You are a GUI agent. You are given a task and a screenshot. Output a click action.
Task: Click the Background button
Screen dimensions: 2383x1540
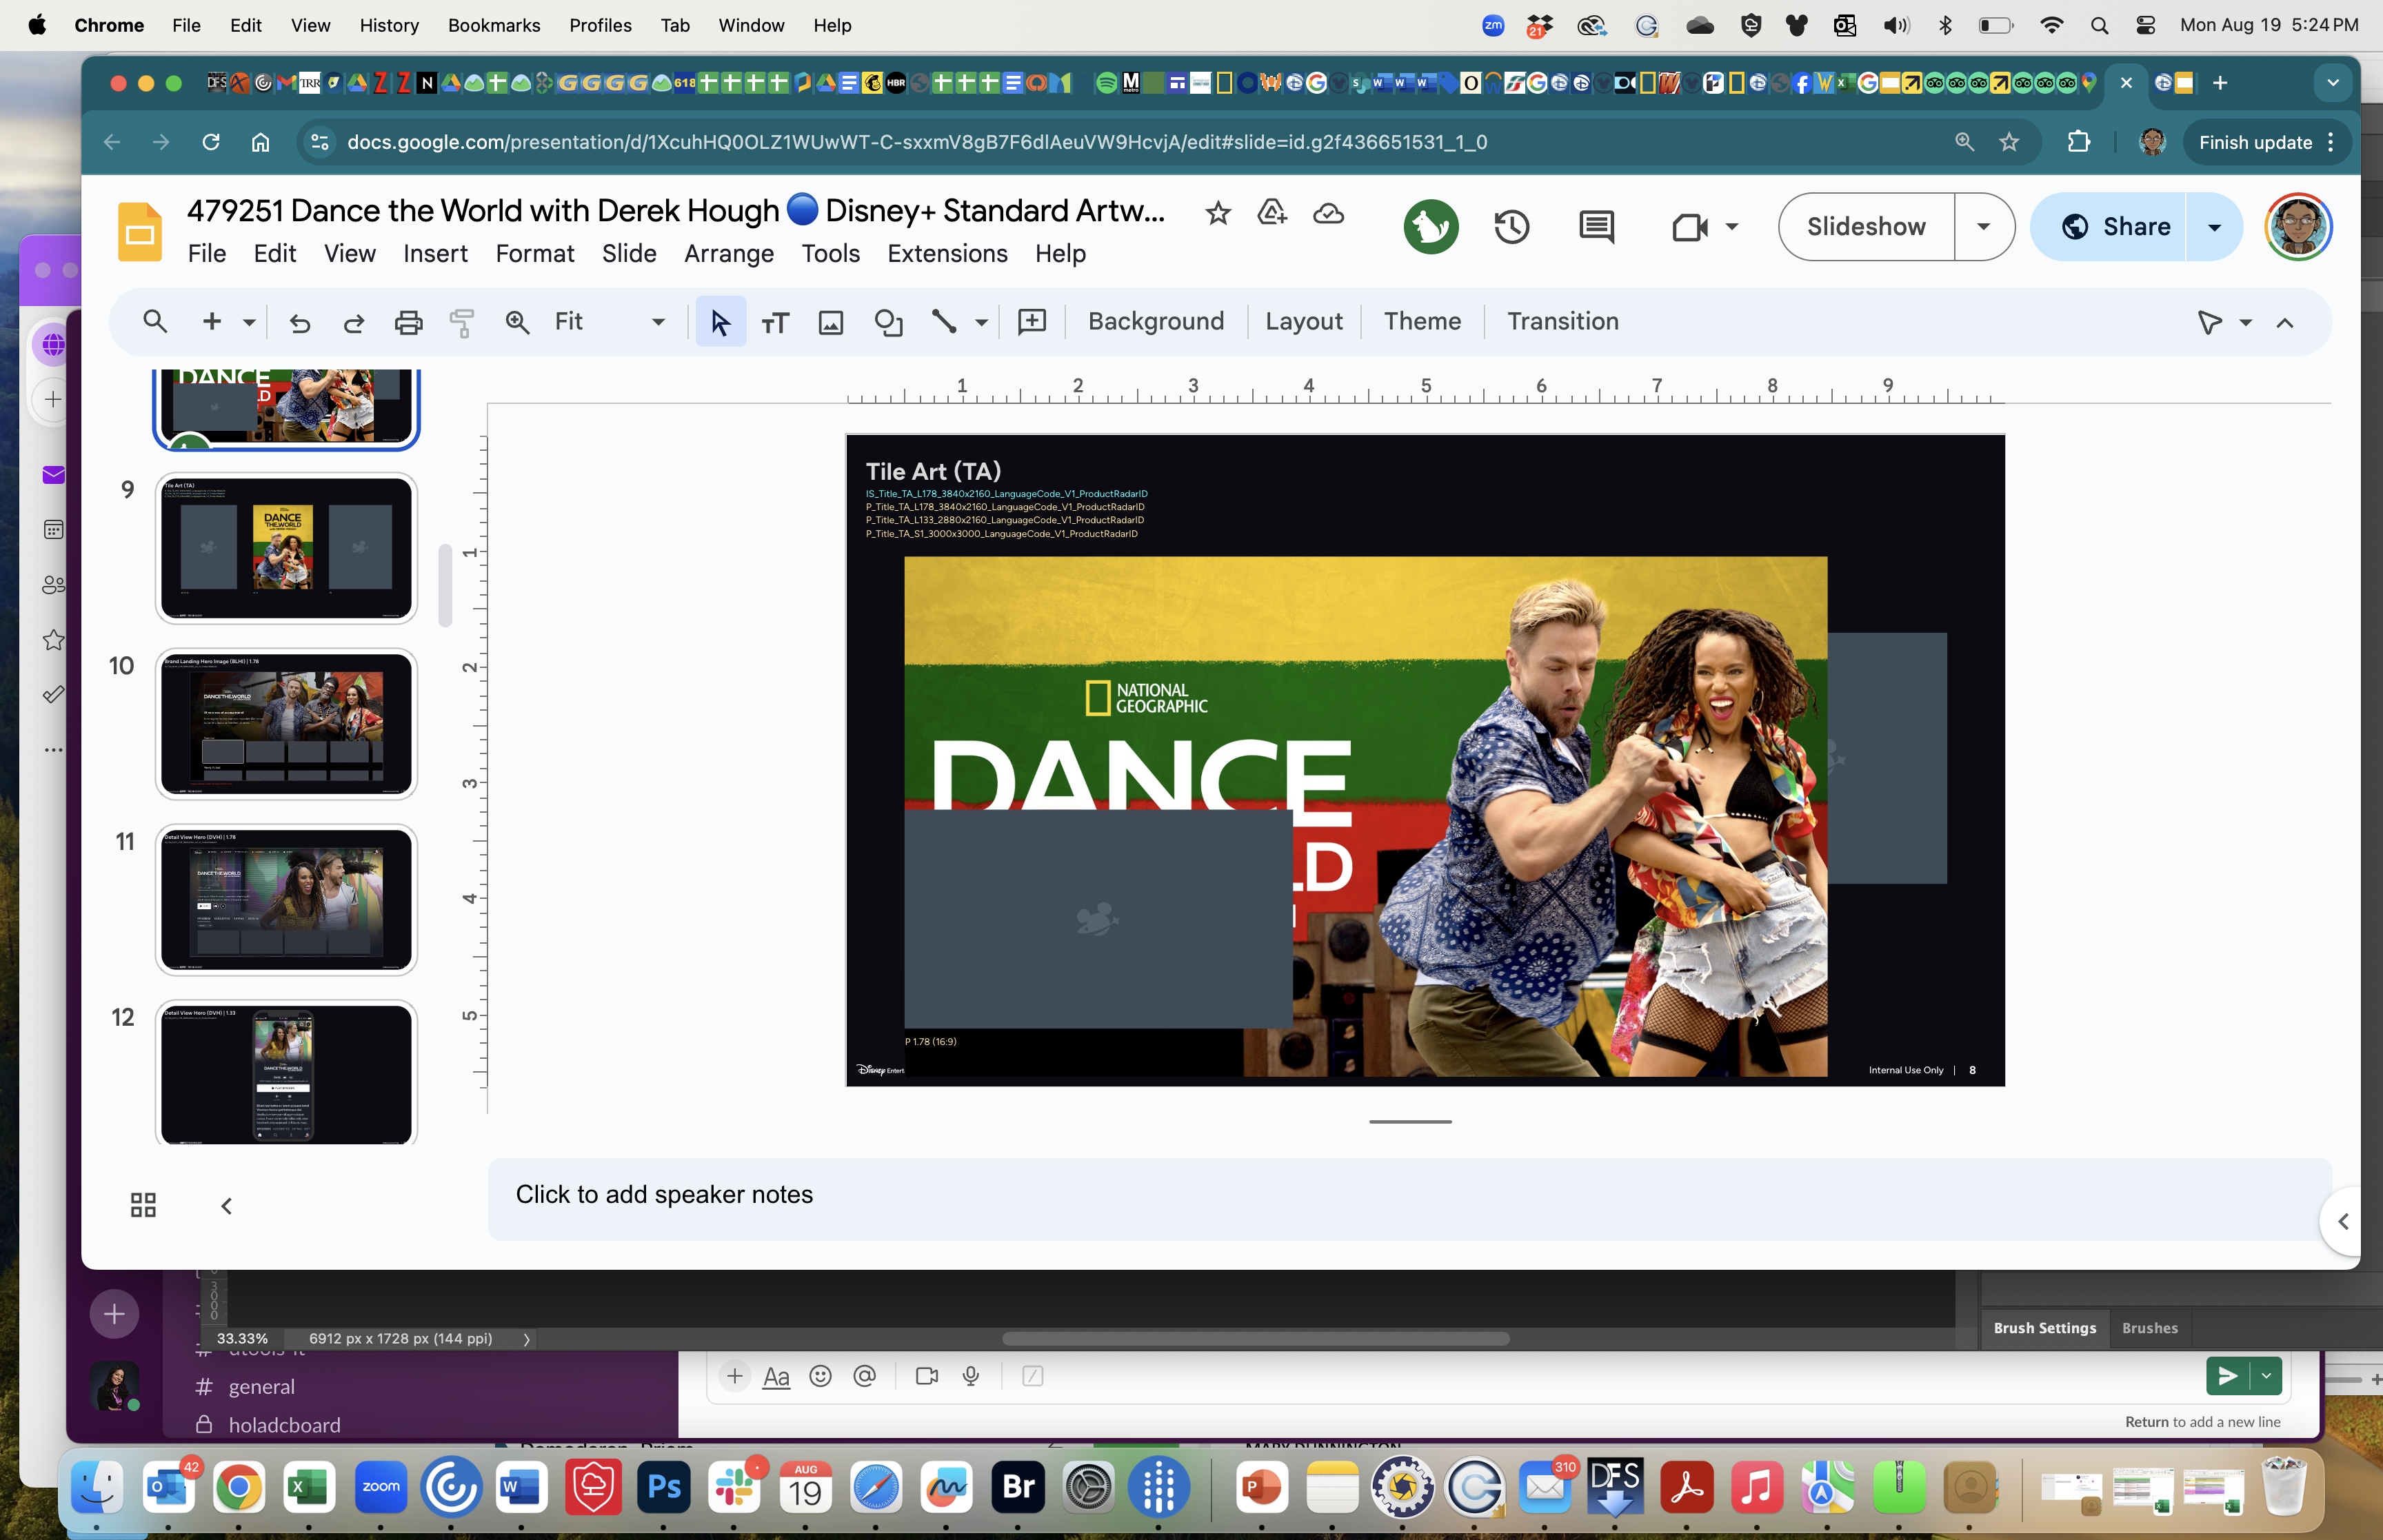pos(1155,322)
